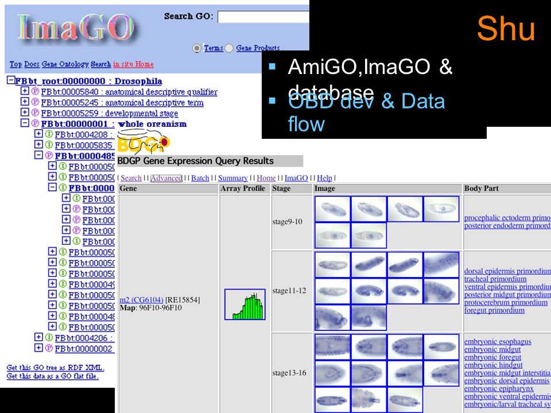Expand the FBbt:0004206 tree node
Screen dimensions: 551x413
(38, 337)
